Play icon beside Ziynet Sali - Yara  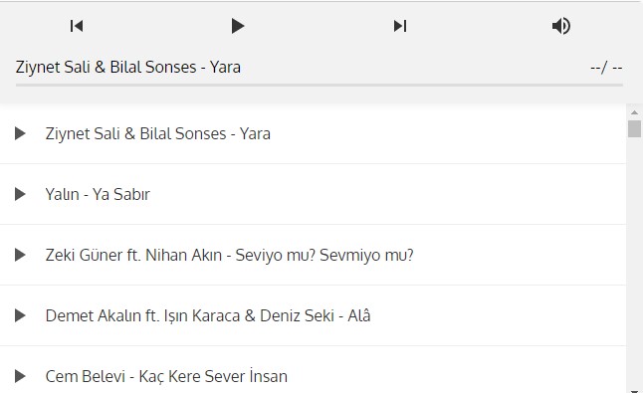(20, 133)
